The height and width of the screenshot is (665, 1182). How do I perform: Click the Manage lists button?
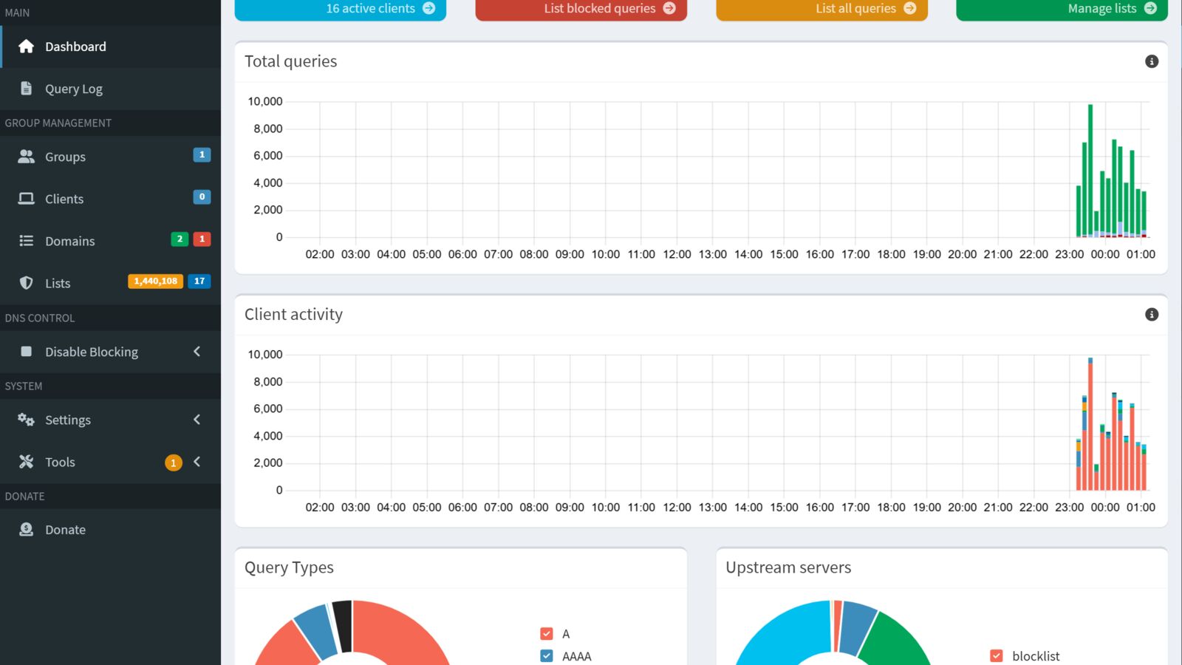click(1062, 9)
